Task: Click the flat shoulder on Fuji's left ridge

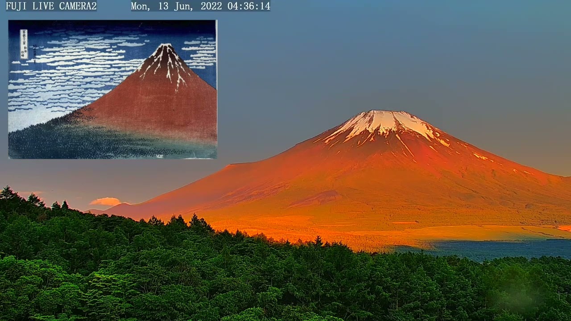Action: click(241, 164)
